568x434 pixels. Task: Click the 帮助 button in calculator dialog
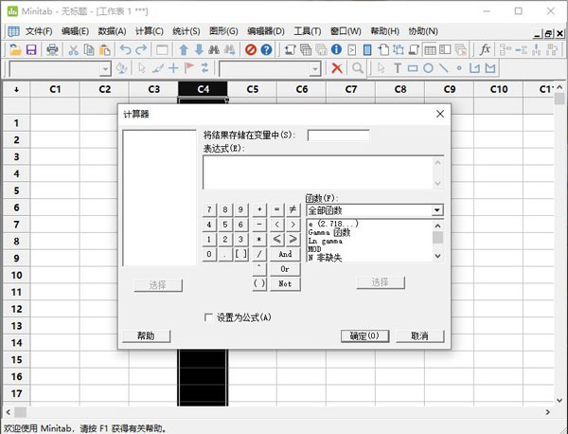pos(146,336)
